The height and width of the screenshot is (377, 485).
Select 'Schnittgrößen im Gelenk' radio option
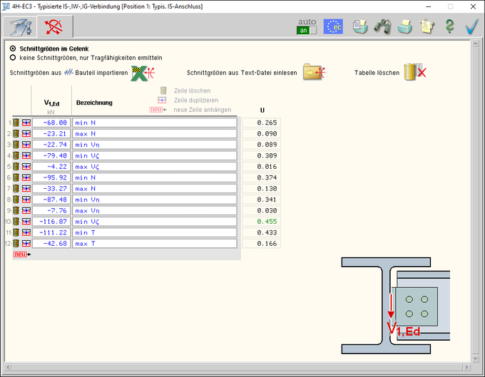[x=13, y=48]
